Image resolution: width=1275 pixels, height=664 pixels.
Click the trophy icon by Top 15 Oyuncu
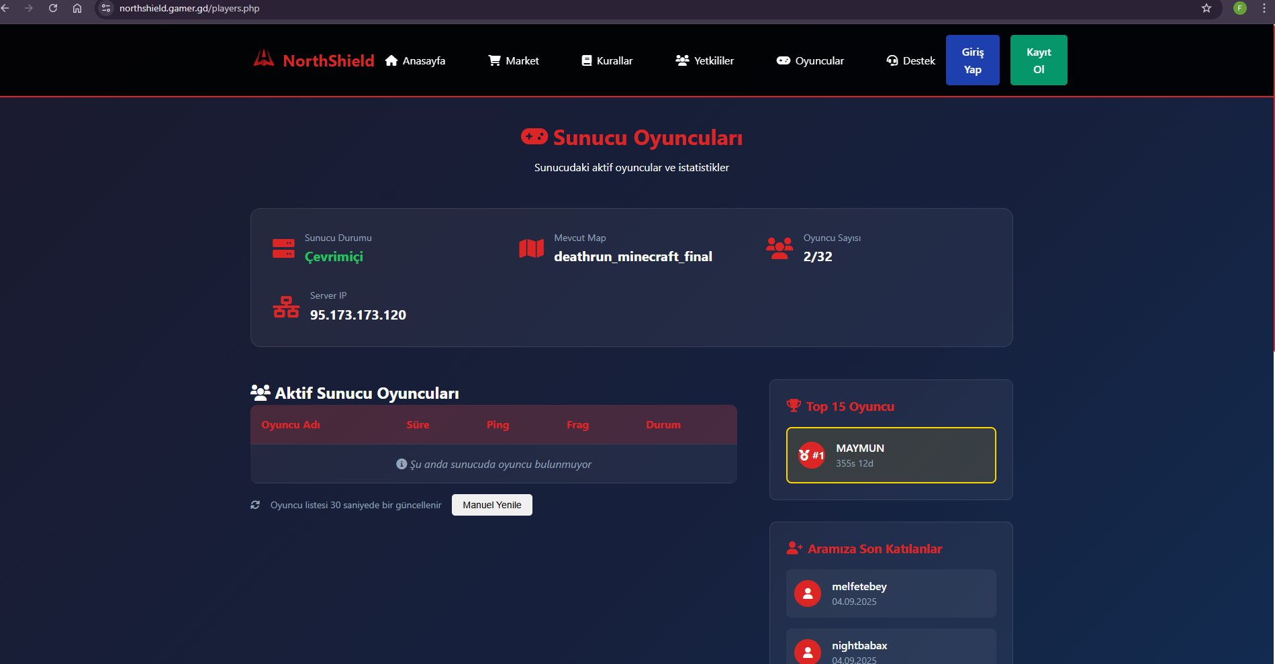point(794,406)
